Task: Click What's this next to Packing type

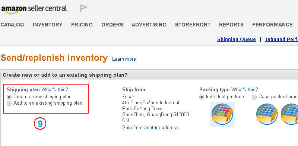Action: coord(245,89)
